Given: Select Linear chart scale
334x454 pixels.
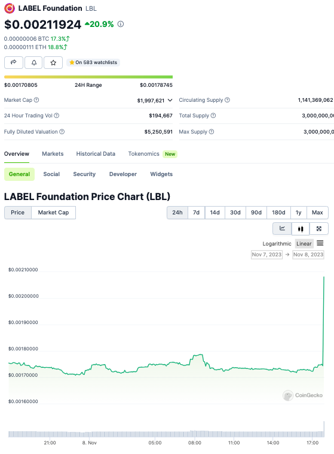Looking at the screenshot, I should [x=304, y=244].
